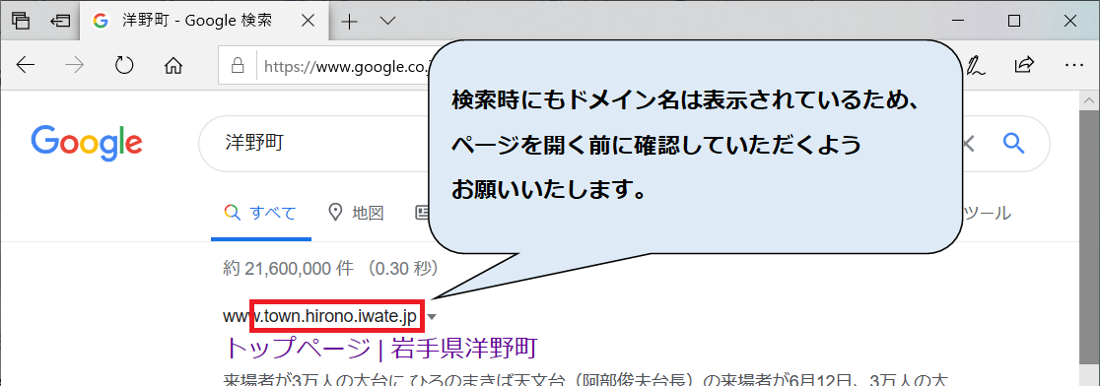Open the ツール search tools

(x=988, y=213)
